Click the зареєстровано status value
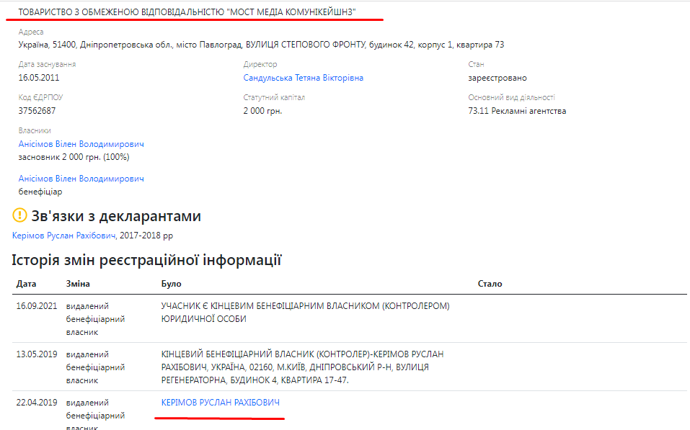The width and height of the screenshot is (690, 430). click(x=497, y=78)
